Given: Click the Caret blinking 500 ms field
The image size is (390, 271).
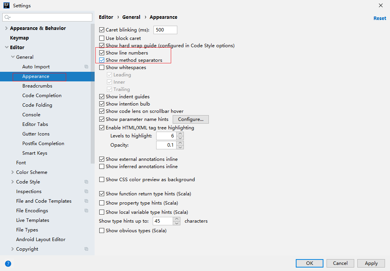Looking at the screenshot, I should 165,30.
